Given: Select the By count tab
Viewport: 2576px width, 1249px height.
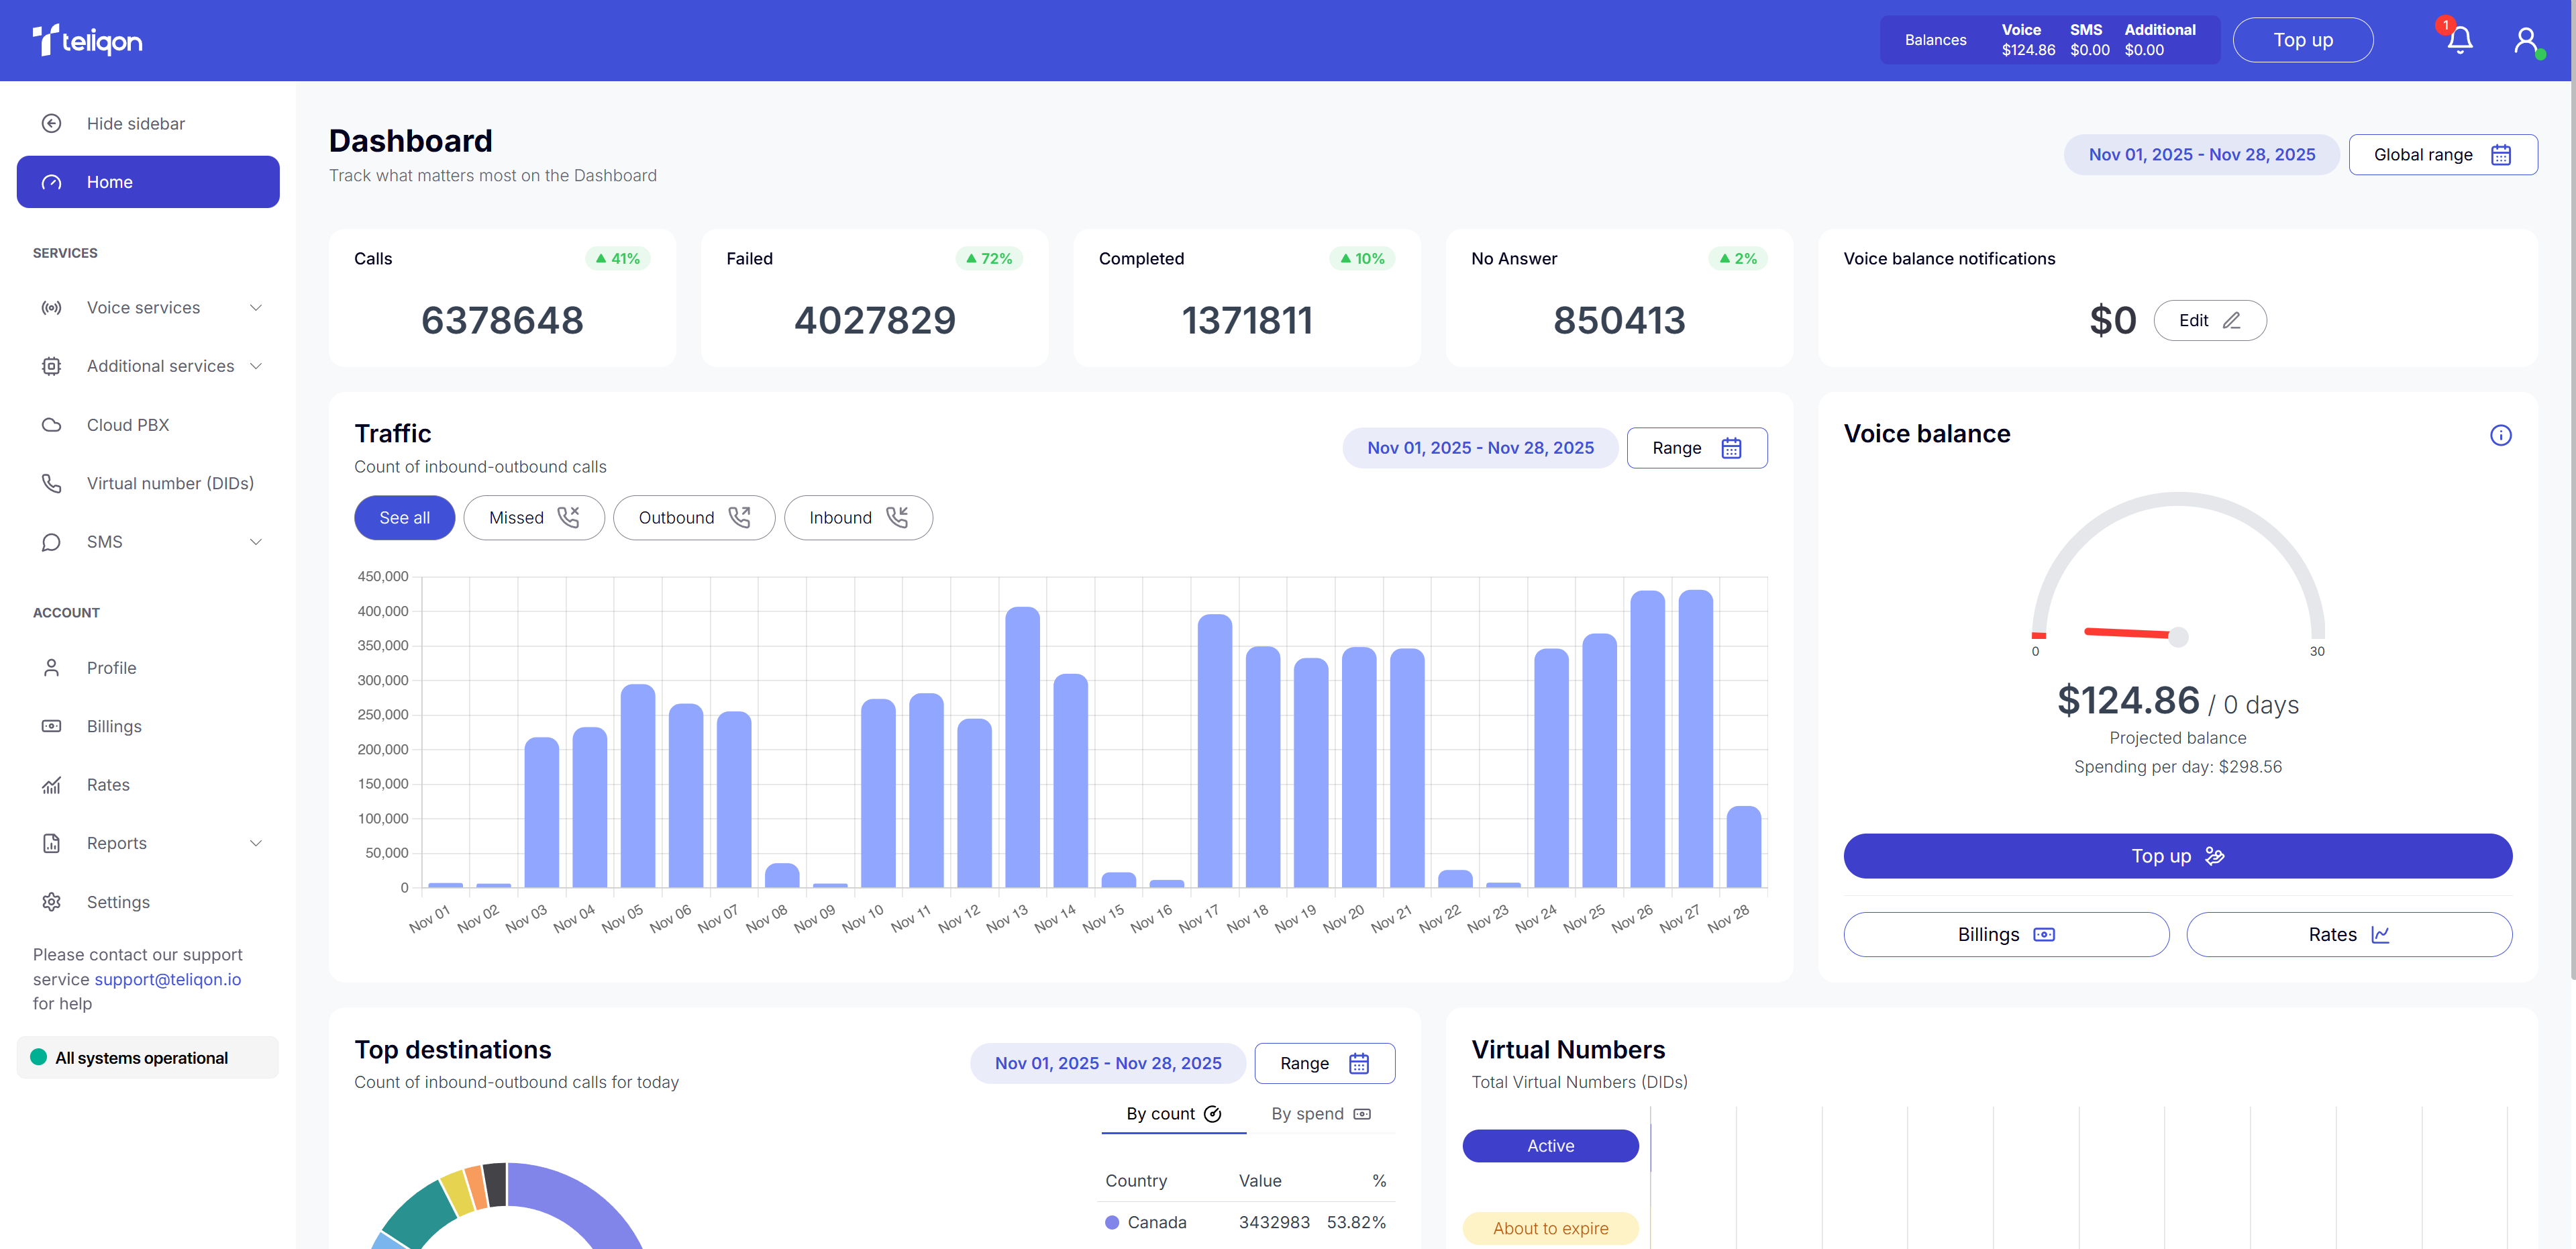Looking at the screenshot, I should [1174, 1114].
